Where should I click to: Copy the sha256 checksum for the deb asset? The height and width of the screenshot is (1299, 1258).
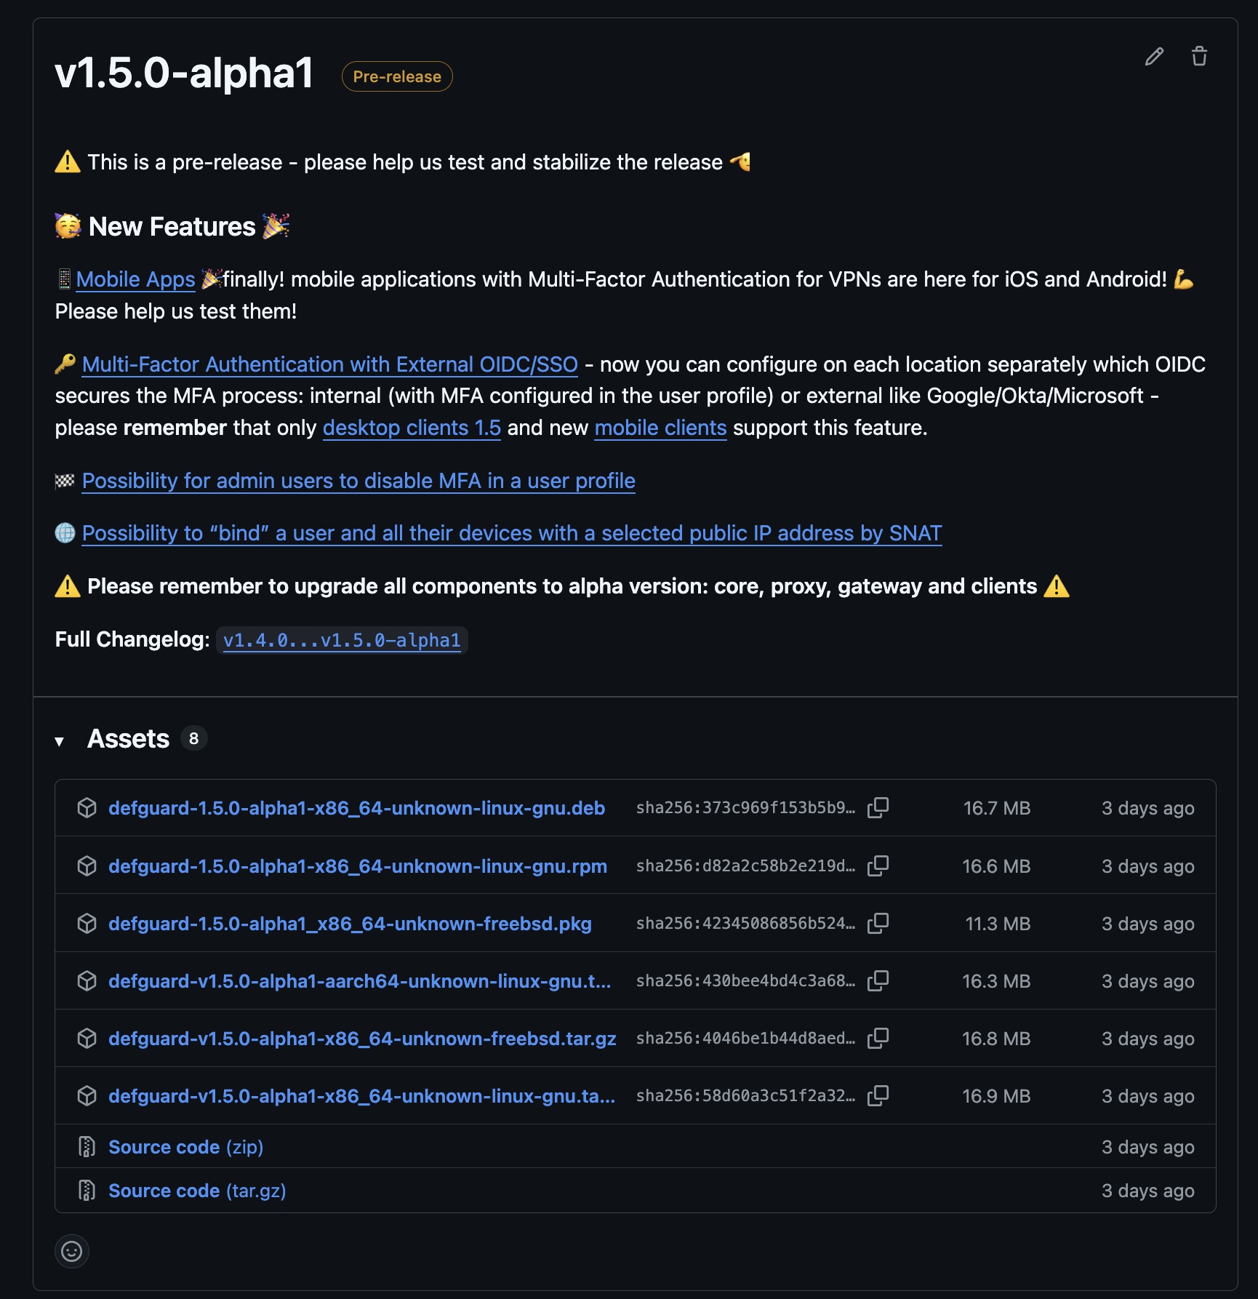878,807
